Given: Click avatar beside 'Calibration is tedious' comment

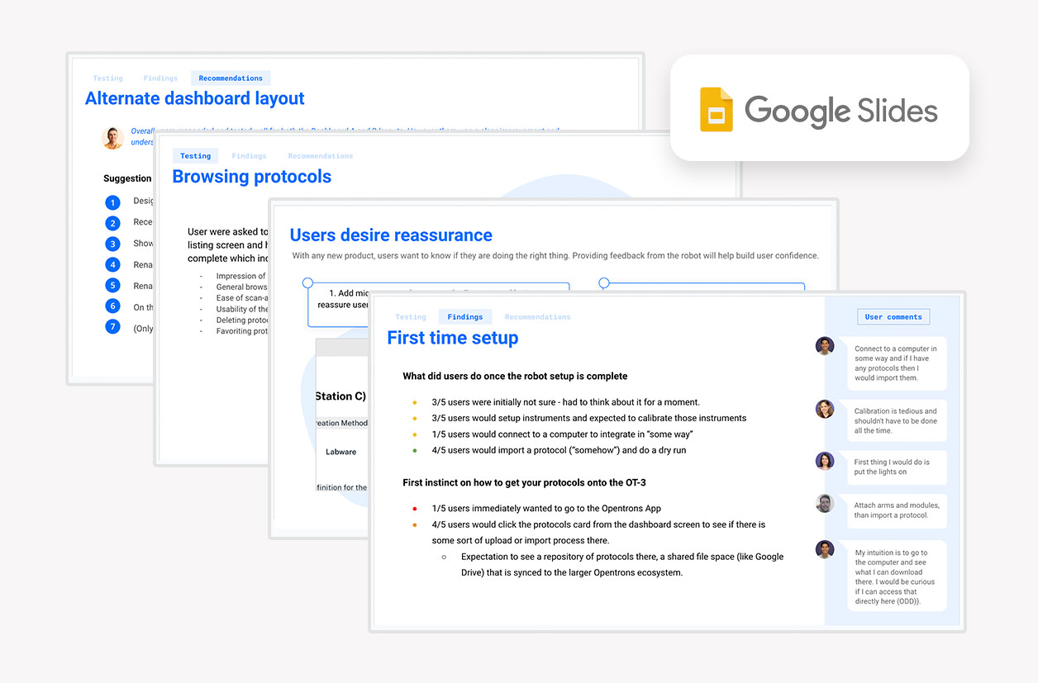Looking at the screenshot, I should tap(825, 409).
